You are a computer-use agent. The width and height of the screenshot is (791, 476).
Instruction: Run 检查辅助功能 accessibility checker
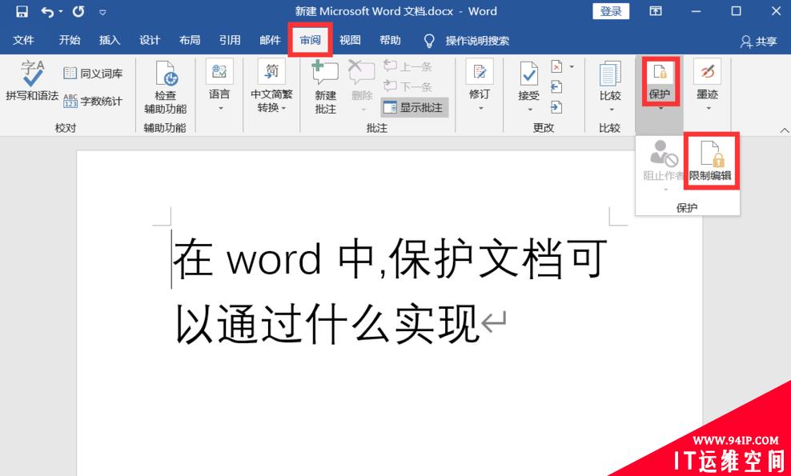pyautogui.click(x=166, y=86)
